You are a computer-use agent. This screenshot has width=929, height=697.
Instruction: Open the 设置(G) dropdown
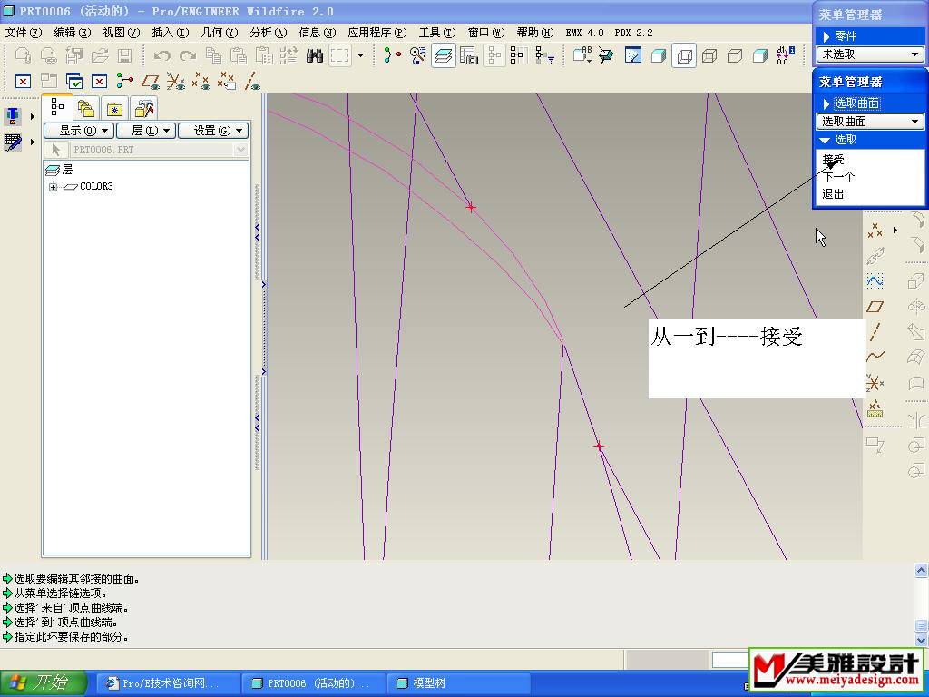pos(213,131)
